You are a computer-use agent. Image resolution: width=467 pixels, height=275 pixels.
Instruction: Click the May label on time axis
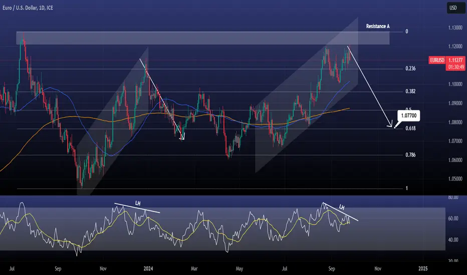pyautogui.click(x=240, y=269)
